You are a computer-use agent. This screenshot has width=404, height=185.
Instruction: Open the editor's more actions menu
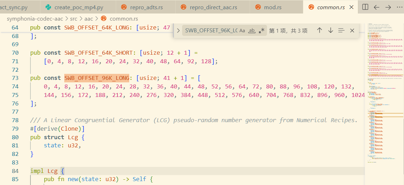(x=400, y=7)
